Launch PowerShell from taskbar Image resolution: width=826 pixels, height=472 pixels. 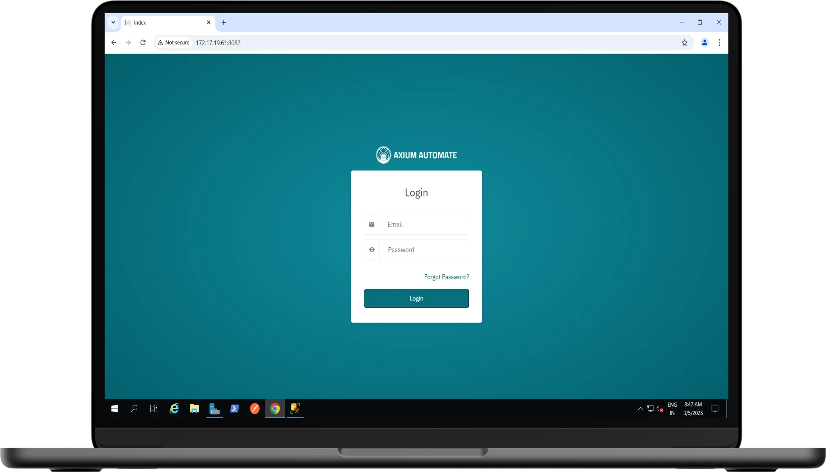click(x=234, y=409)
